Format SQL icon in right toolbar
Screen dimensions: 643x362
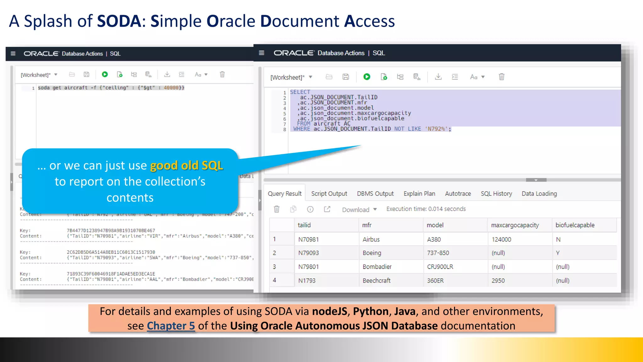[x=455, y=77]
